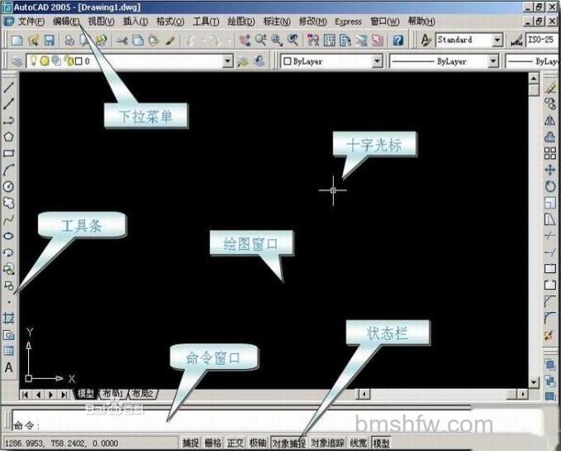The height and width of the screenshot is (451, 561).
Task: Save the drawing with the floppy icon
Action: coord(49,40)
